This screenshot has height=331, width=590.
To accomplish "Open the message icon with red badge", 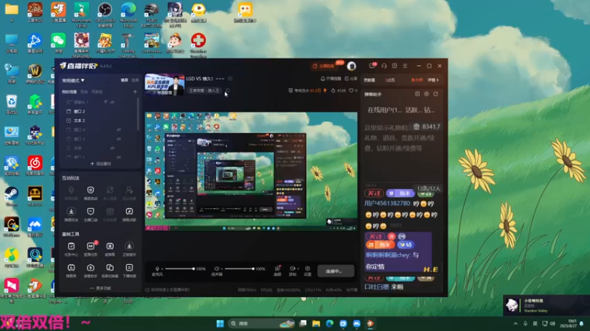I will [x=372, y=65].
